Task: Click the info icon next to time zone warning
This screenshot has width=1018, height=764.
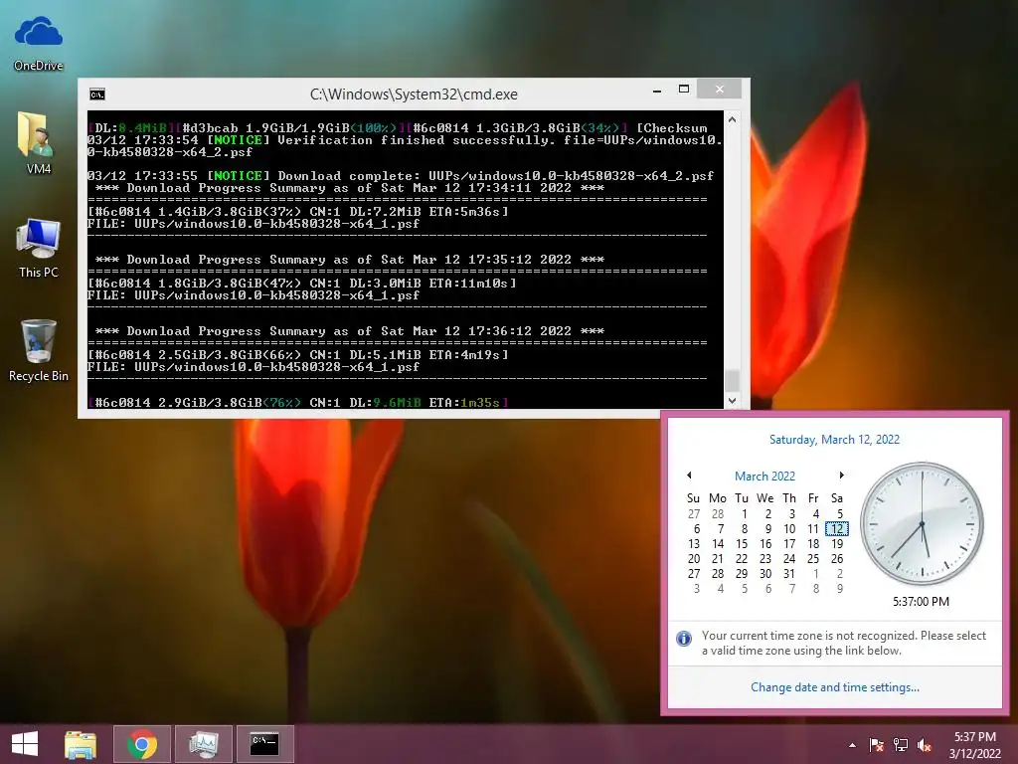Action: point(684,638)
